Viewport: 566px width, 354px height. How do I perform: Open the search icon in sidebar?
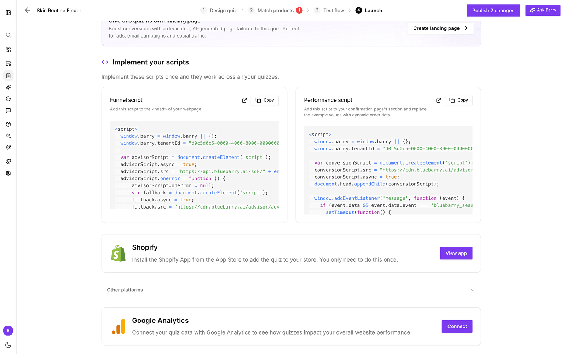(8, 35)
